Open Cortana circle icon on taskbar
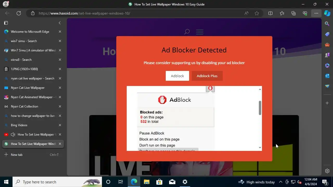 click(108, 182)
